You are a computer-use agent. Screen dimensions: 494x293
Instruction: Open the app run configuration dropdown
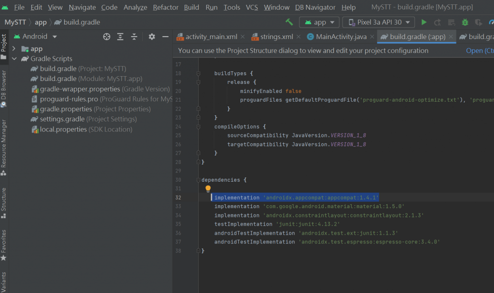tap(319, 22)
